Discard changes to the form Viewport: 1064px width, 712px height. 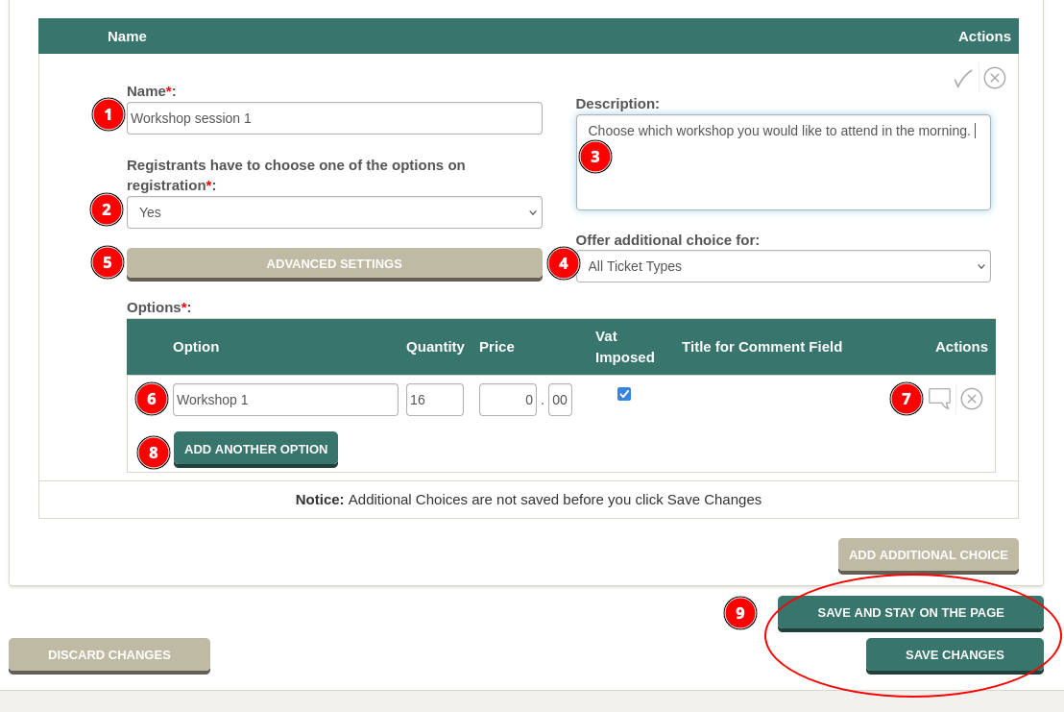(x=109, y=654)
